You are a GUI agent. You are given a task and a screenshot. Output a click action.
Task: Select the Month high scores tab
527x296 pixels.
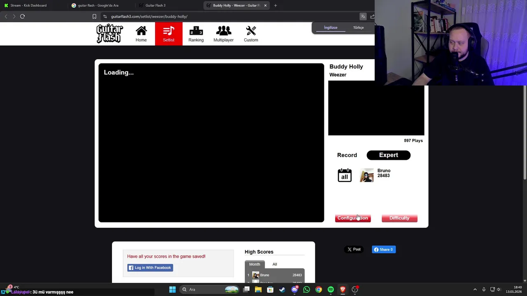click(x=254, y=264)
